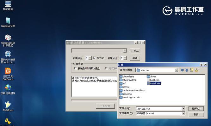Select the install.wim file in the list
Viewport: 211px width, 126px height.
point(155,83)
